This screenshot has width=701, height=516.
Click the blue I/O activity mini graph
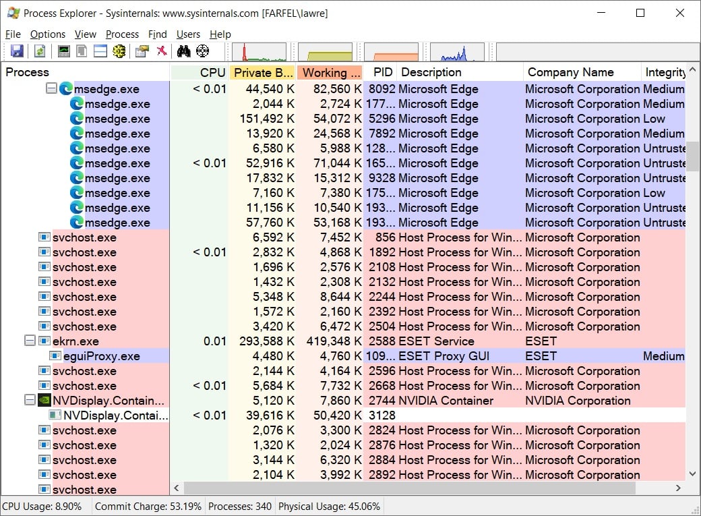pos(457,52)
